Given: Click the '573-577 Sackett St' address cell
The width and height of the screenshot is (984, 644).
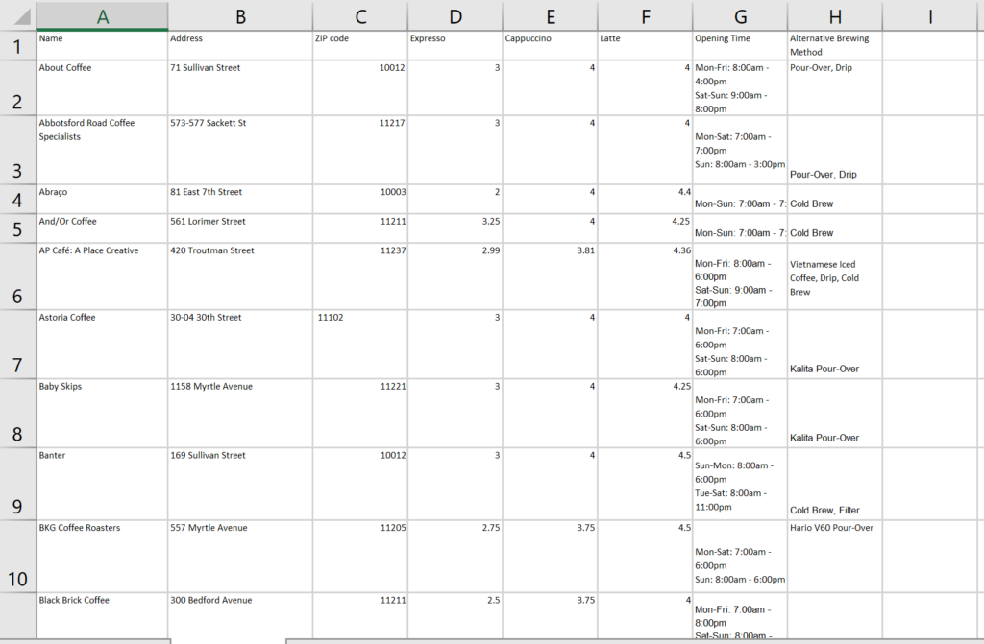Looking at the screenshot, I should [240, 150].
